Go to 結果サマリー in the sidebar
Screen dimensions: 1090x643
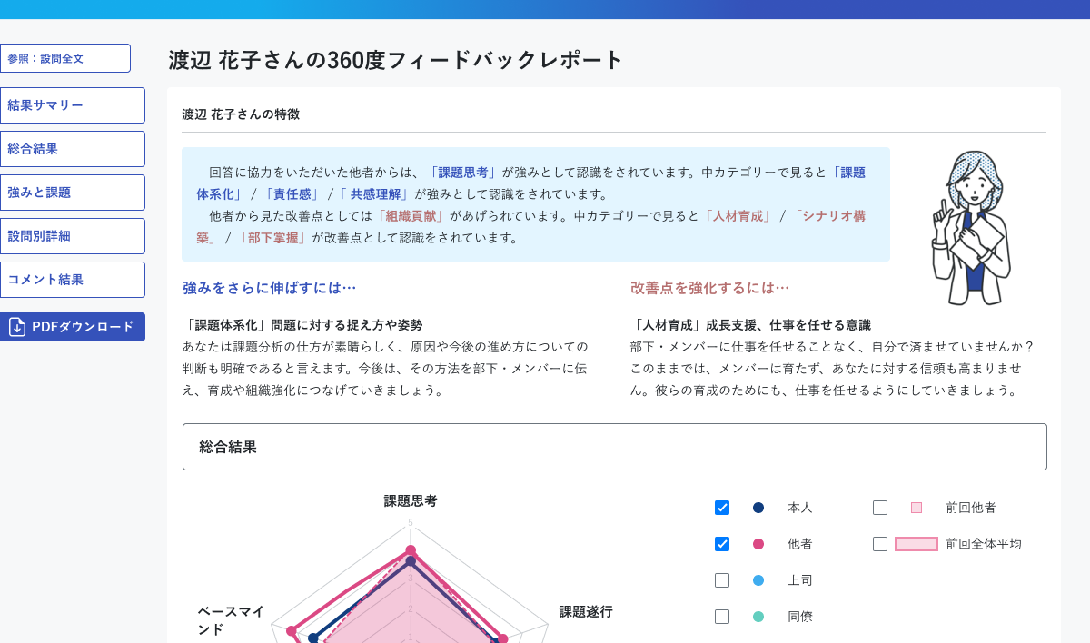click(73, 105)
